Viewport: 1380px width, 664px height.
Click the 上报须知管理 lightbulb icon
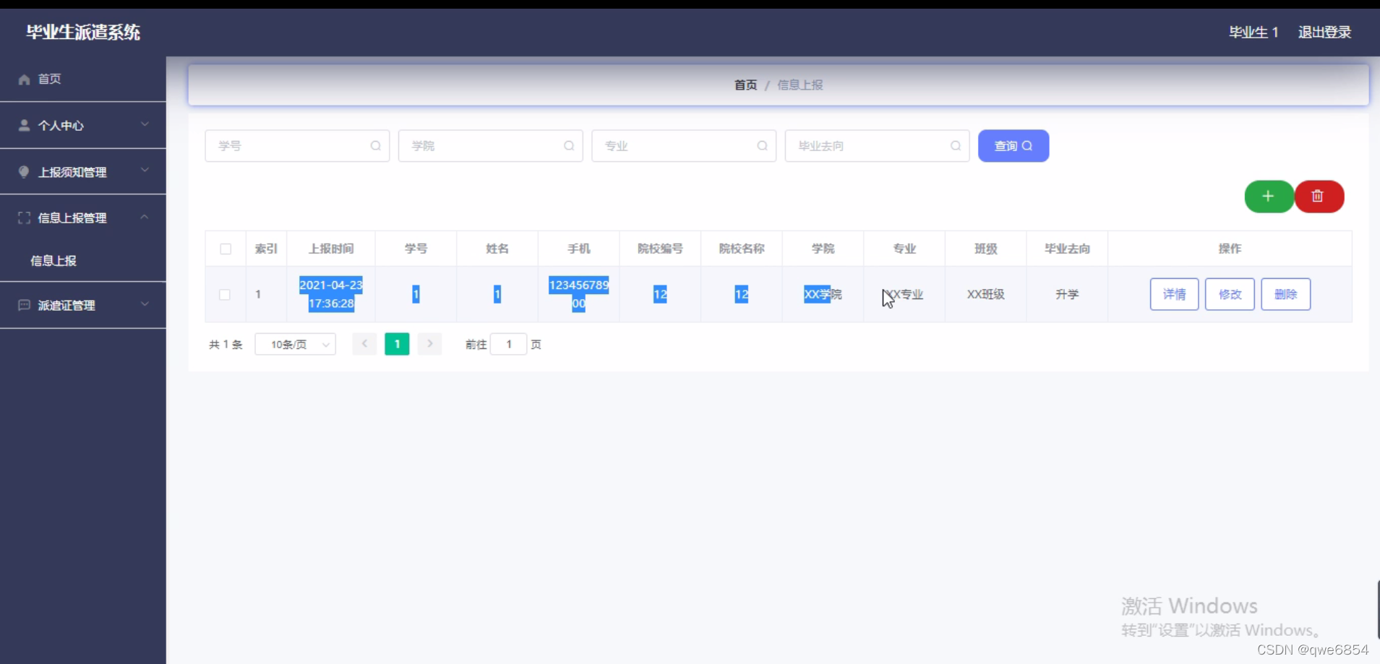tap(24, 171)
